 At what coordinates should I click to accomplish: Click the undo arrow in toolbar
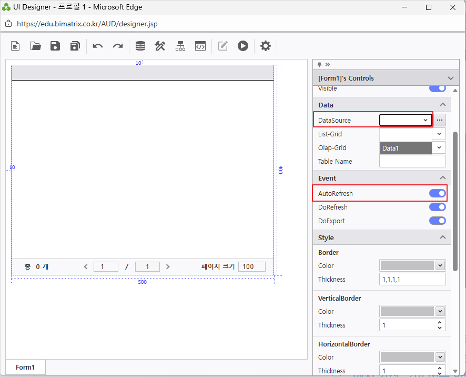click(x=97, y=46)
